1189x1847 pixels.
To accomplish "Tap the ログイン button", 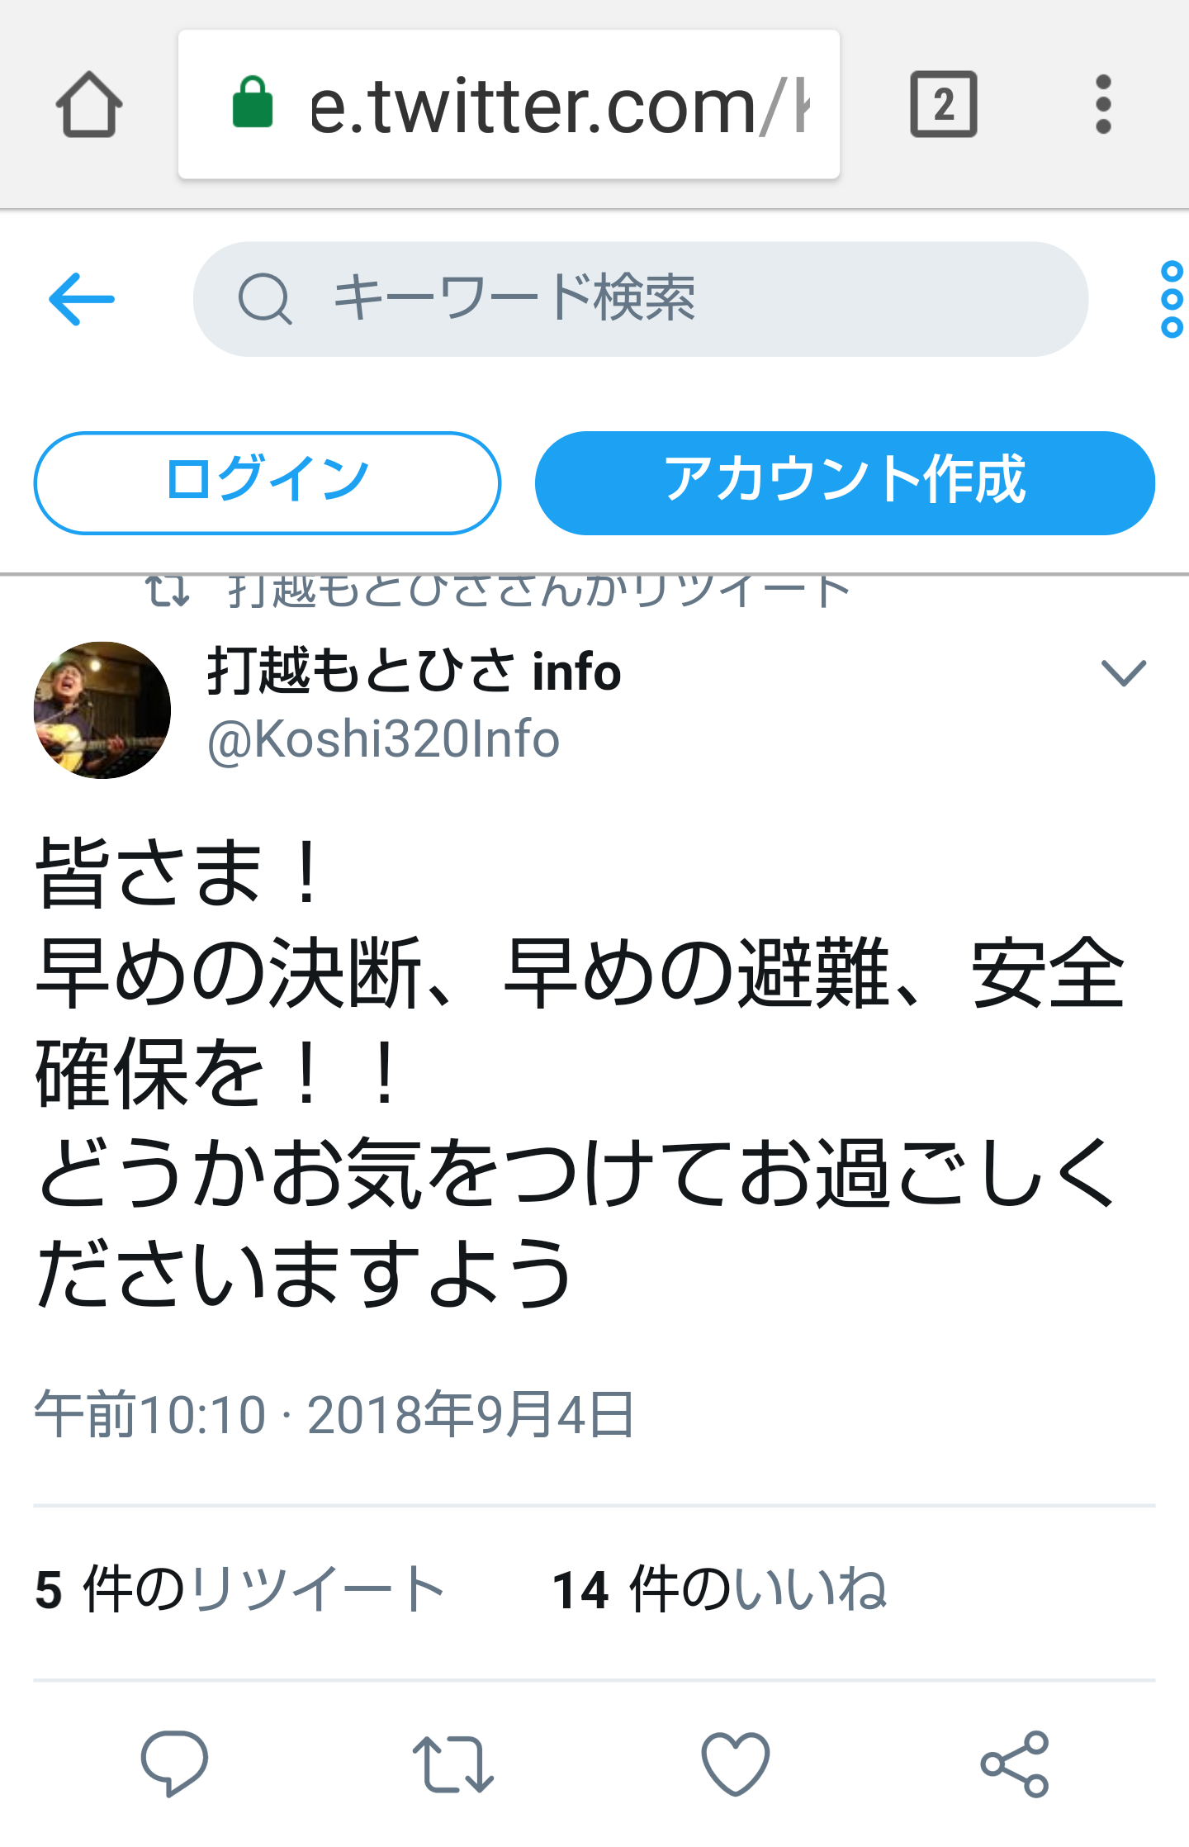I will pyautogui.click(x=267, y=482).
